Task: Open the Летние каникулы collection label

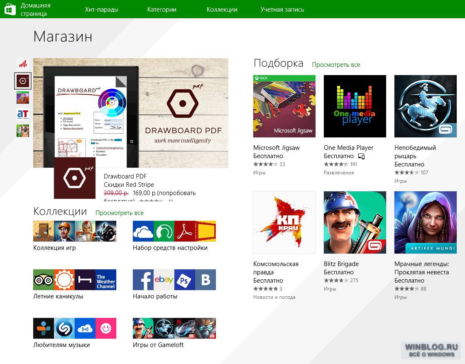Action: click(x=58, y=296)
